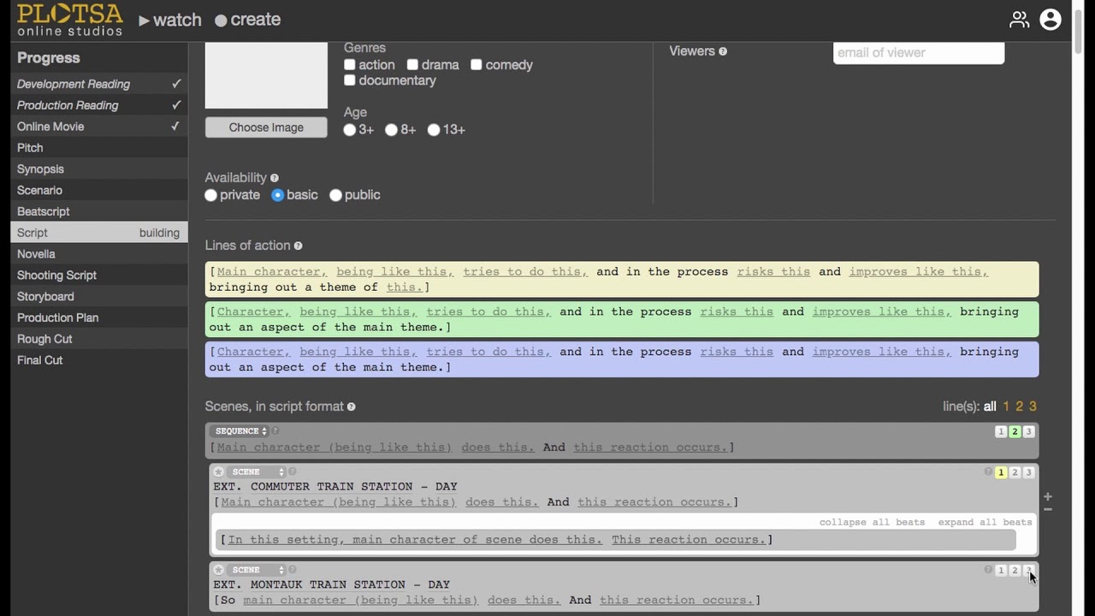Open SCENE type dropdown for Commuter Train Station

tap(256, 472)
